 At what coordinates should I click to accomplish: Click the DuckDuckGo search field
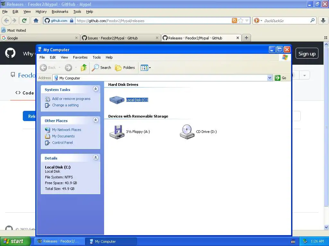coord(286,20)
